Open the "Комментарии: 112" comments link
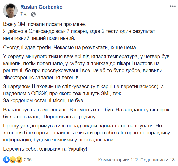 coord(118,160)
